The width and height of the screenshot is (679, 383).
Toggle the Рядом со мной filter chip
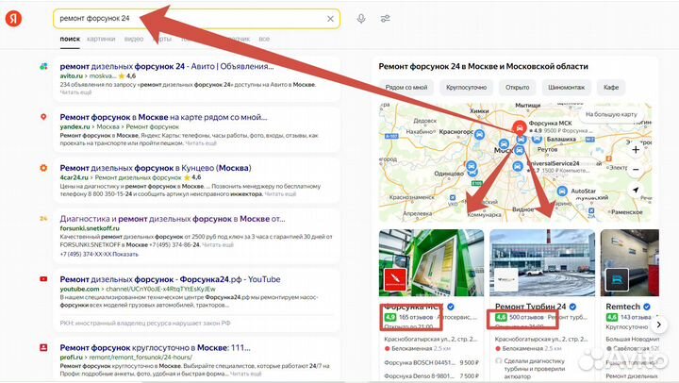tap(406, 87)
